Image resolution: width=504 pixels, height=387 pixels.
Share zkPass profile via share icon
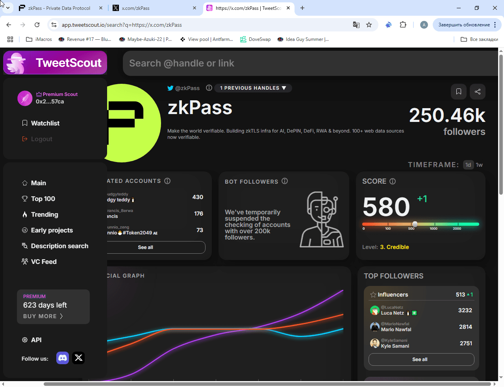[x=478, y=92]
